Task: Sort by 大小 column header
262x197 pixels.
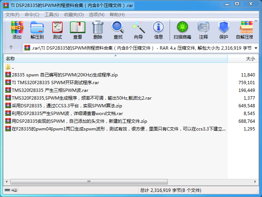Action: 243,58
